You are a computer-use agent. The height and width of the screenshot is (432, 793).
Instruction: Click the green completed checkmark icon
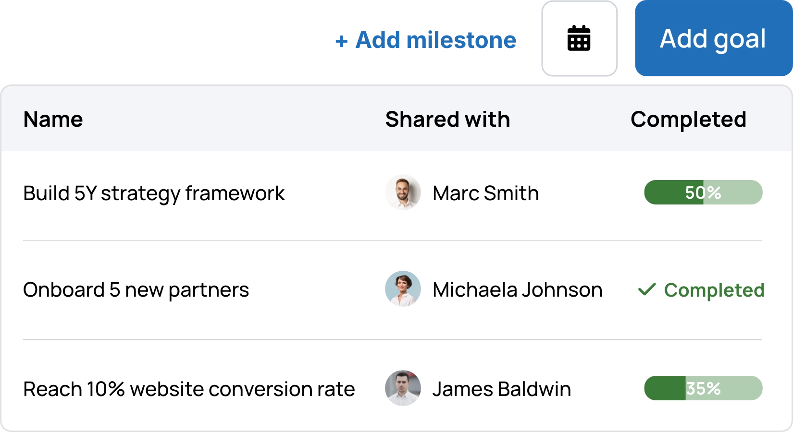click(647, 289)
